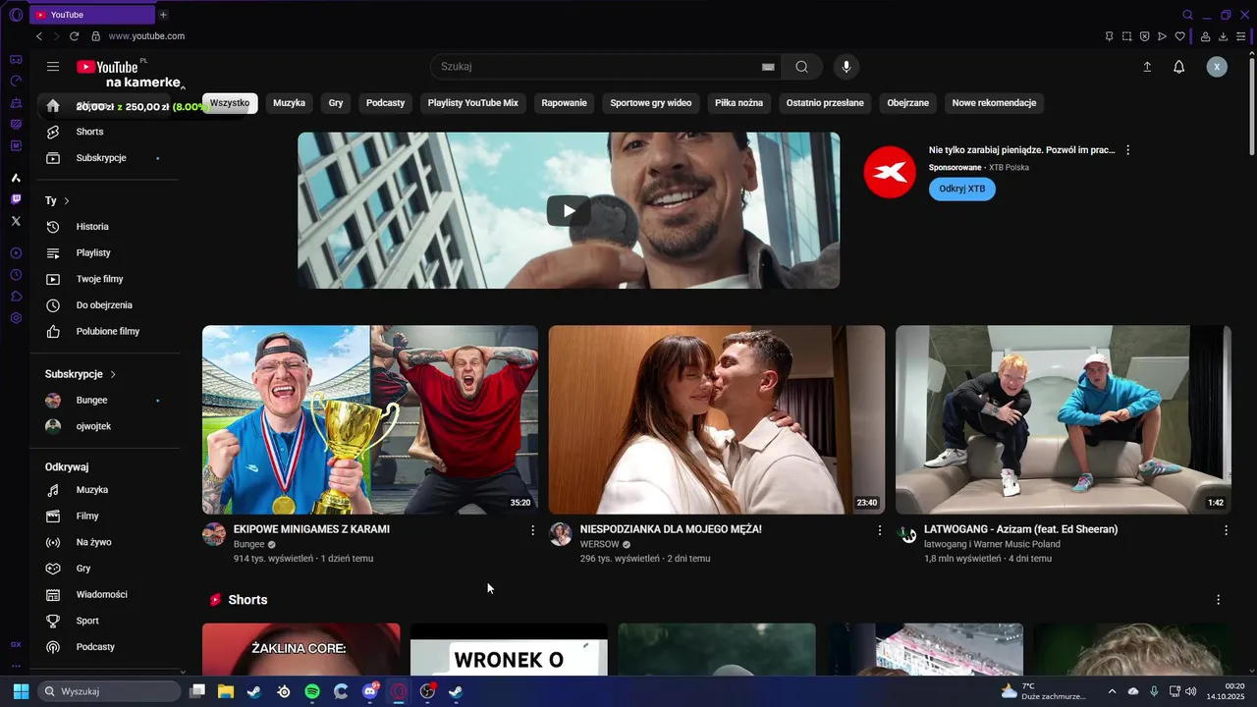Open LATWOGANG Azizam video thumbnail
Image resolution: width=1257 pixels, height=707 pixels.
coord(1064,419)
